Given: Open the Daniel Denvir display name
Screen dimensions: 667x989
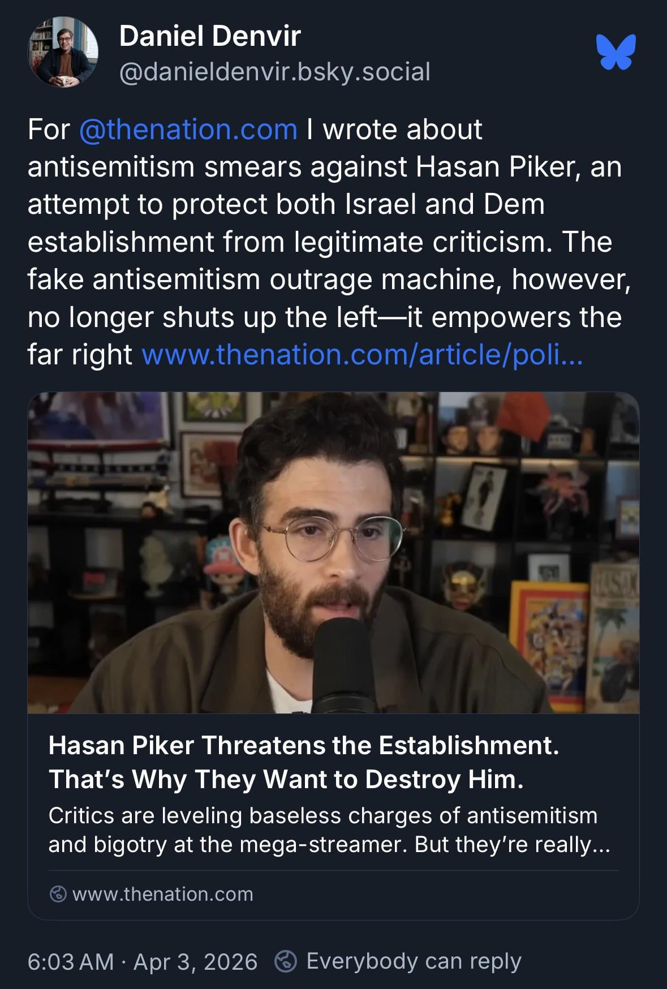Looking at the screenshot, I should (x=210, y=36).
